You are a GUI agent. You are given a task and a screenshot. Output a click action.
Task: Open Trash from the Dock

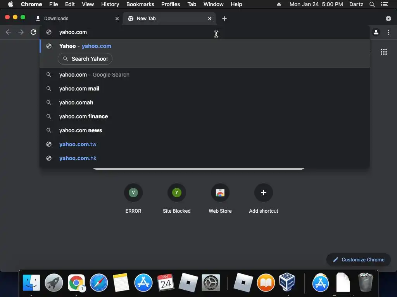[365, 282]
